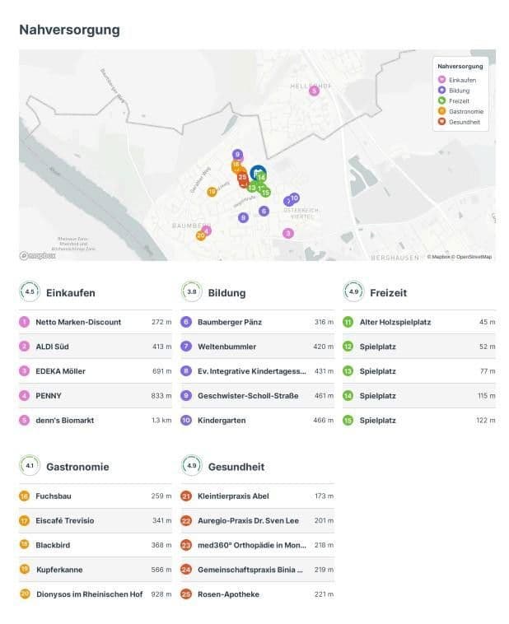Image resolution: width=509 pixels, height=624 pixels.
Task: Click the 3.8 Bildung score badge
Action: (192, 291)
